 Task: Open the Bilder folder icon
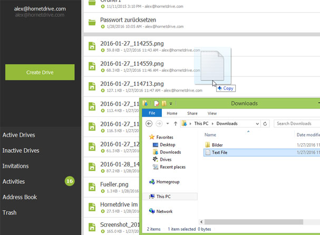207,144
